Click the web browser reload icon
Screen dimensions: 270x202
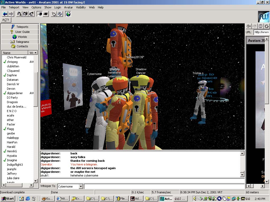(x=267, y=26)
